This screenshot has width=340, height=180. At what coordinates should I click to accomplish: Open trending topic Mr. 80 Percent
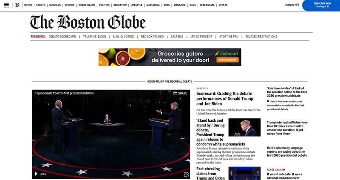[201, 37]
